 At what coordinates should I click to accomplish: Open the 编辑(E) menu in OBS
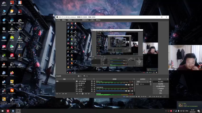64,20
